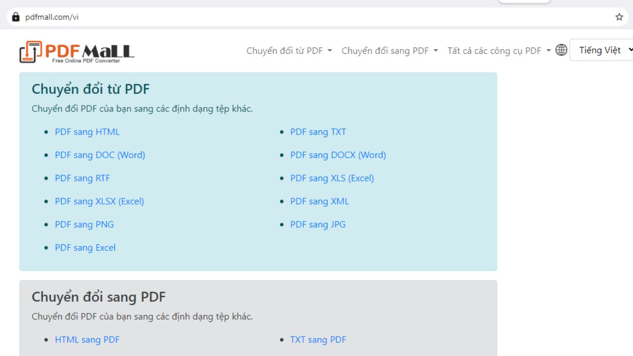Select the PDF sang Excel link
This screenshot has height=356, width=633.
click(x=85, y=247)
